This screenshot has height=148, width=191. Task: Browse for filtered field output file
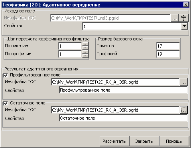click(183, 82)
